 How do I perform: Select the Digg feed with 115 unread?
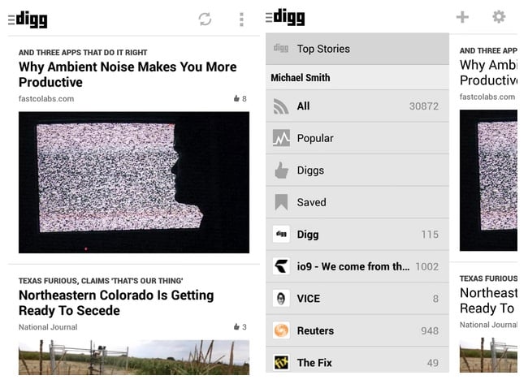tap(357, 235)
